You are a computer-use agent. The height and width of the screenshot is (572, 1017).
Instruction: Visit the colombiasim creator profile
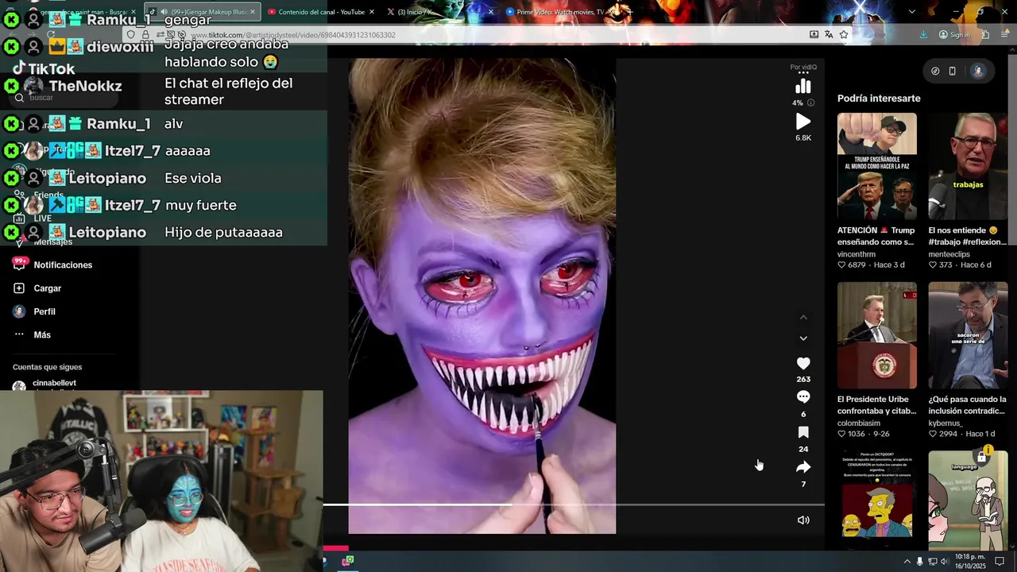859,423
